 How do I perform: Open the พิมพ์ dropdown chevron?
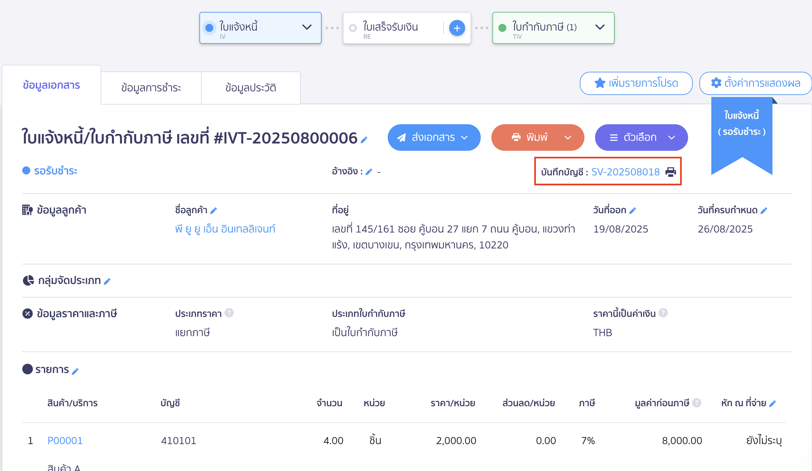pyautogui.click(x=568, y=138)
